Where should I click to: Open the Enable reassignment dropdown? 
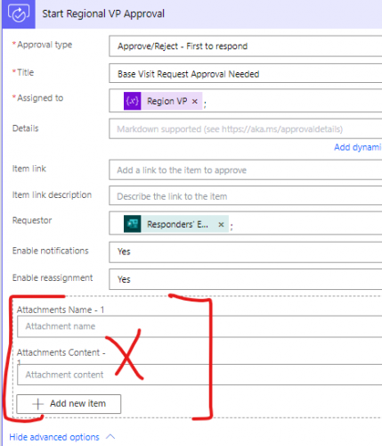246,279
